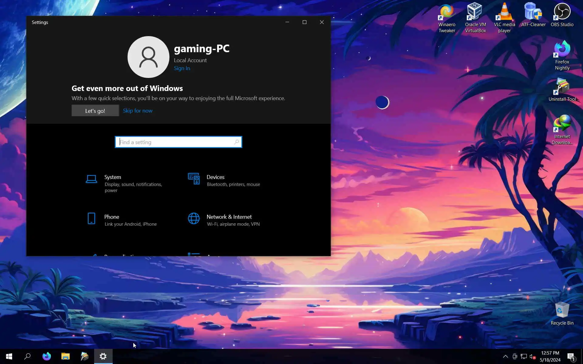The image size is (583, 364).
Task: Click the search magnifier in Find a setting
Action: tap(237, 142)
